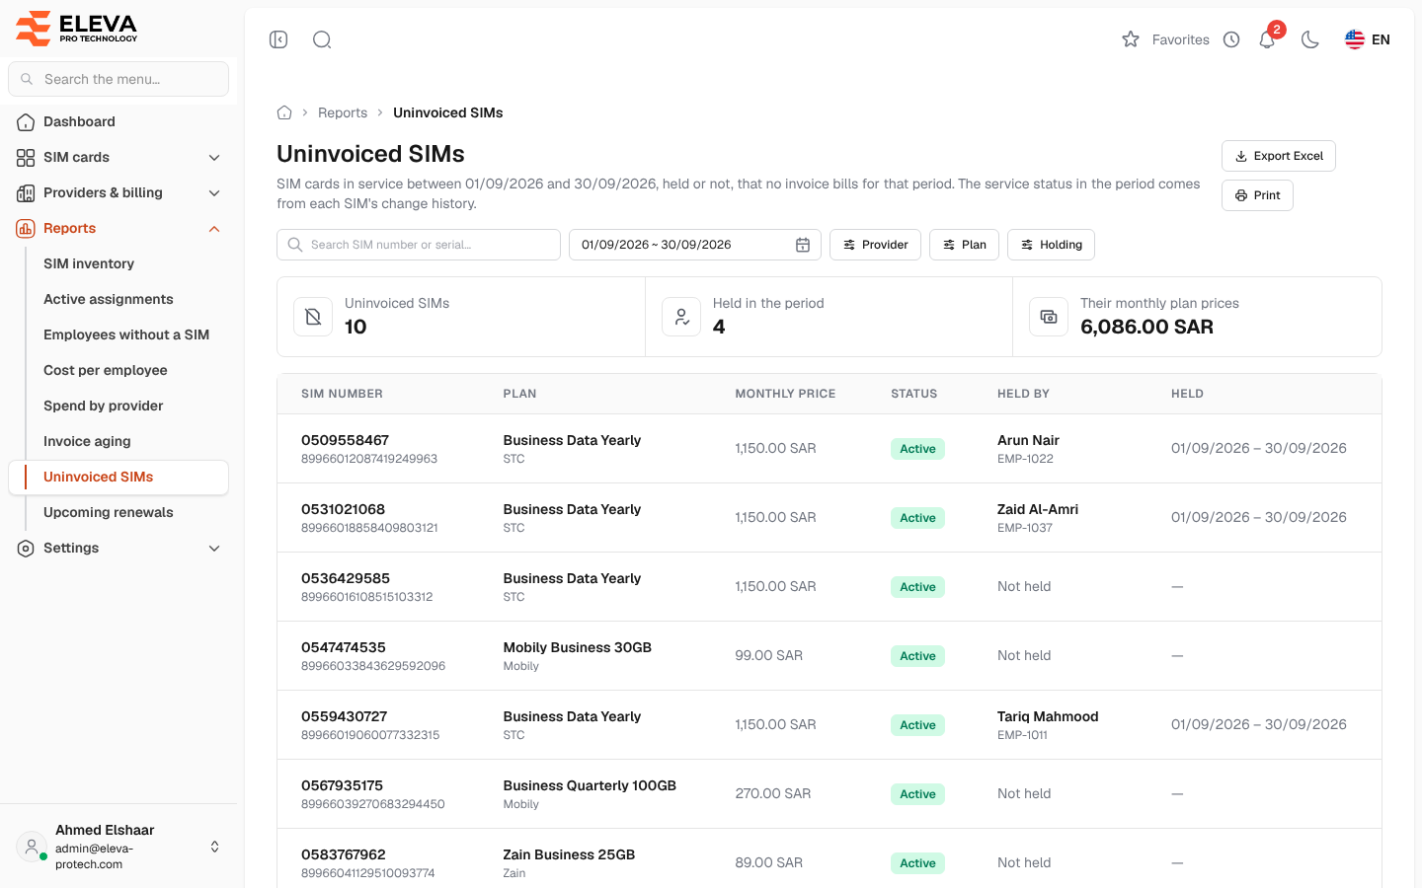The image size is (1422, 888).
Task: Collapse the sidebar panel icon
Action: [278, 39]
